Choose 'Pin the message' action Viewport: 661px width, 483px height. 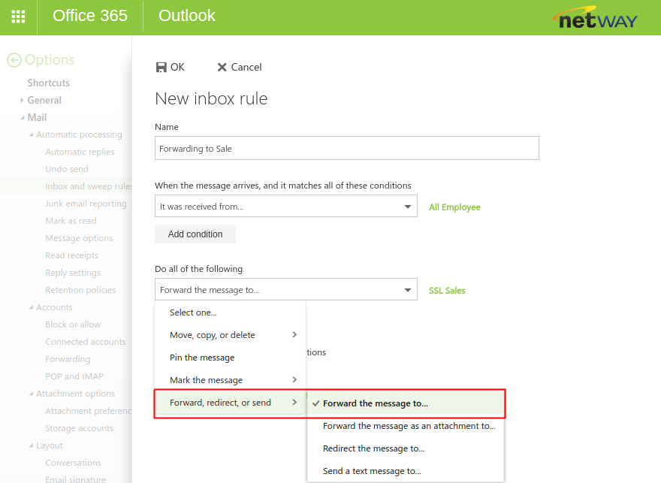click(202, 358)
